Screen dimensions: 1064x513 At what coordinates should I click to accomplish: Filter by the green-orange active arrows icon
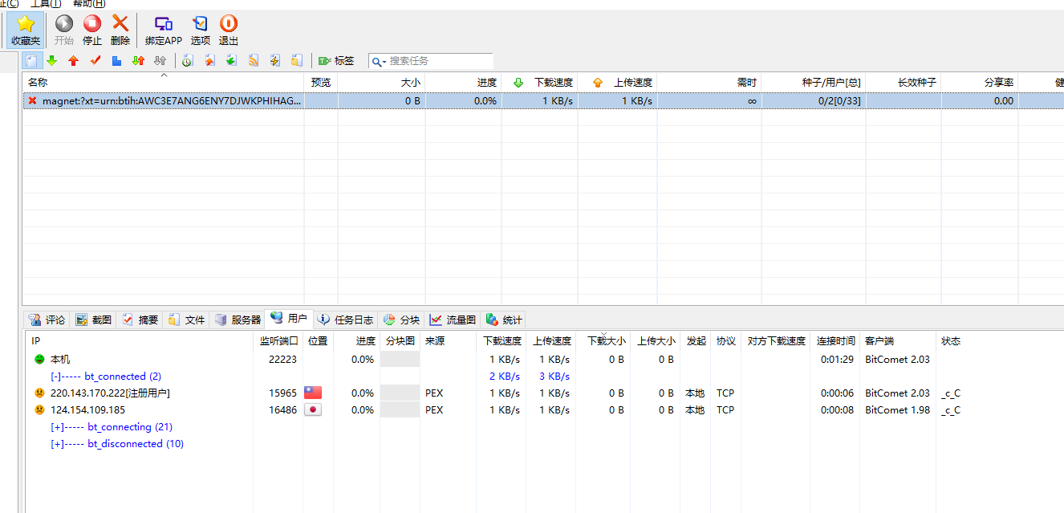[139, 60]
